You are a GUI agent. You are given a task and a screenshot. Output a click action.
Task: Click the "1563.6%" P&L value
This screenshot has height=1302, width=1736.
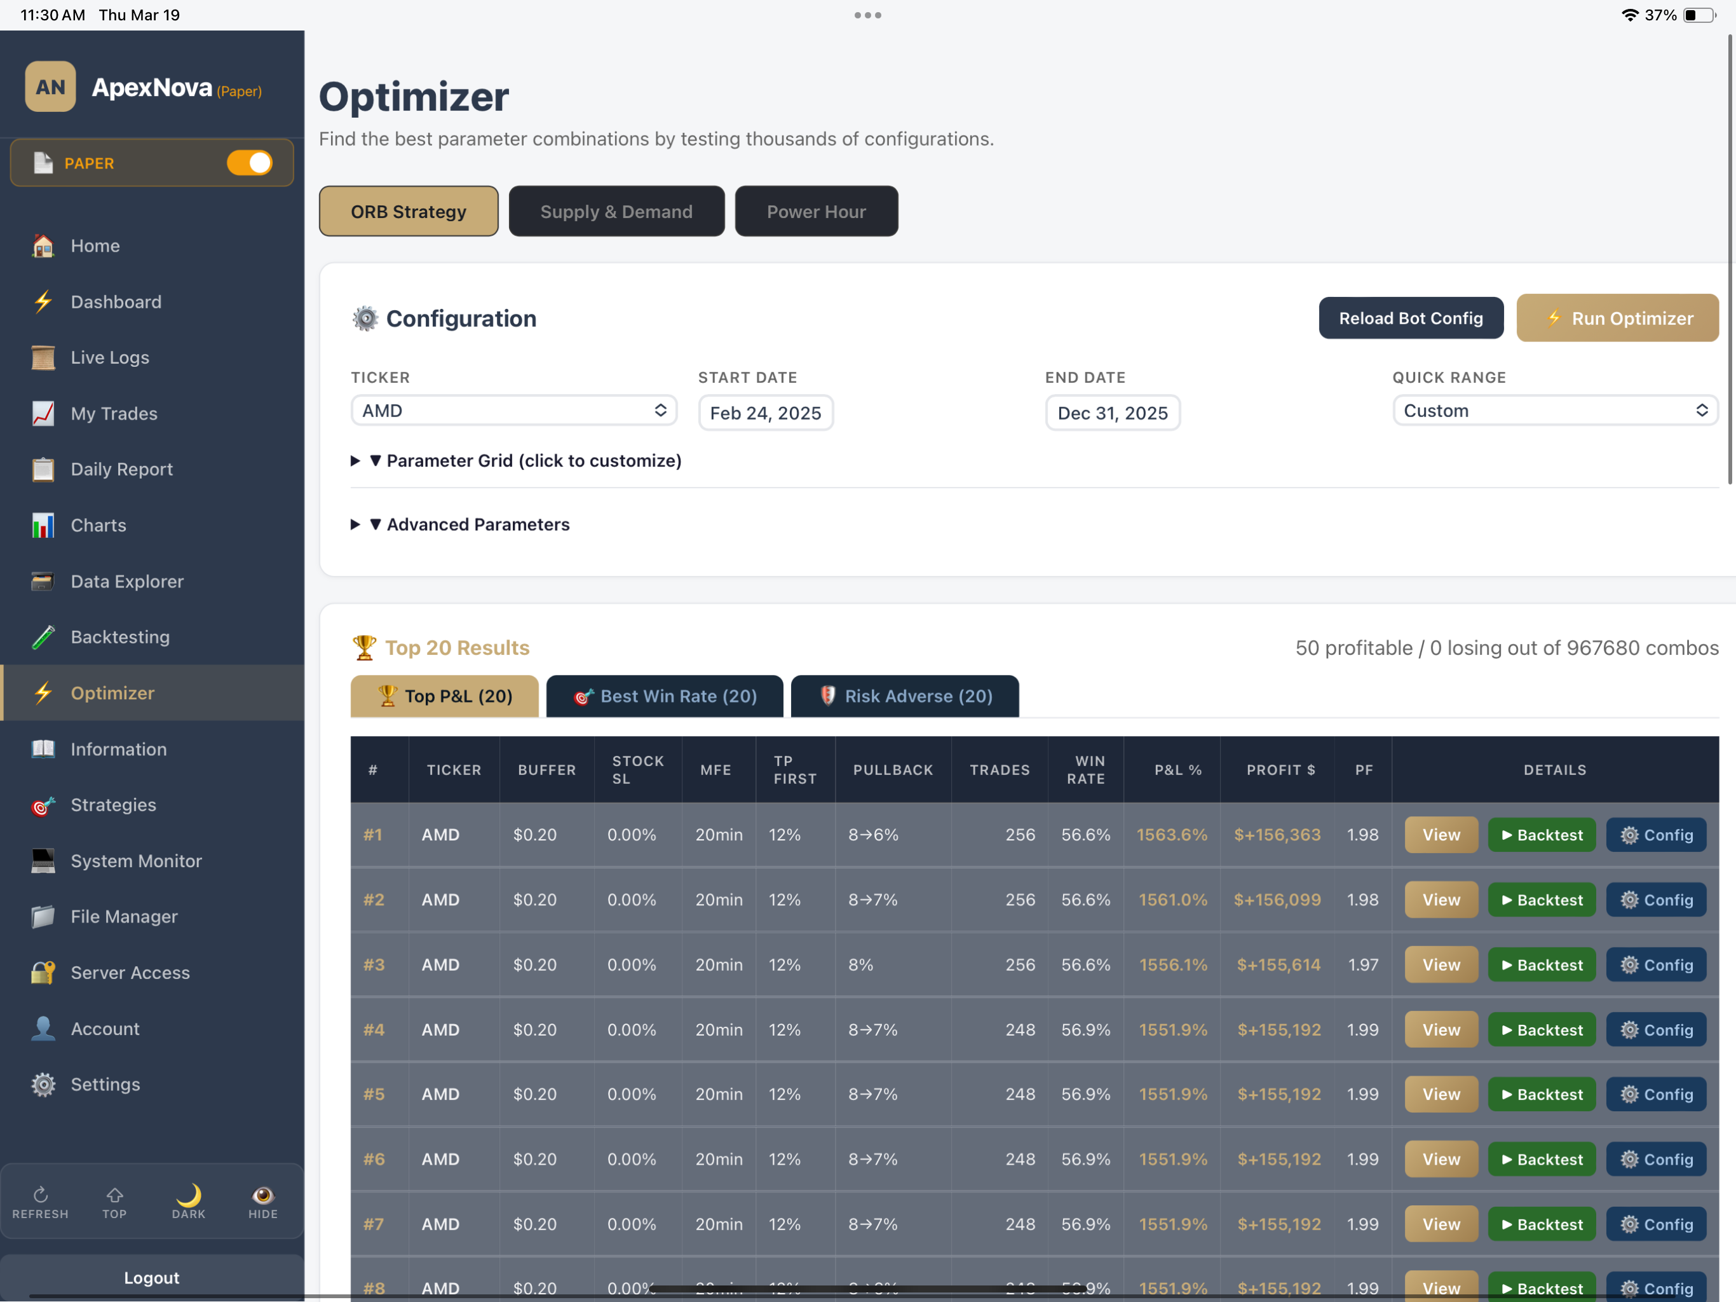pos(1172,835)
